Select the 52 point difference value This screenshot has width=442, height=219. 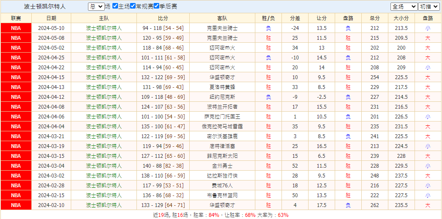295,166
